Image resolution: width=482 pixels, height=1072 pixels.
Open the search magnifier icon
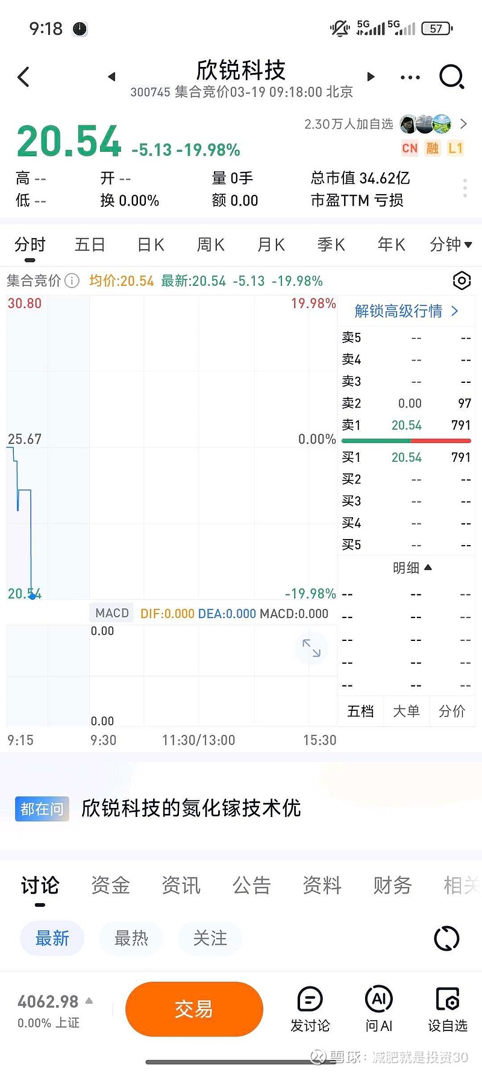(451, 77)
